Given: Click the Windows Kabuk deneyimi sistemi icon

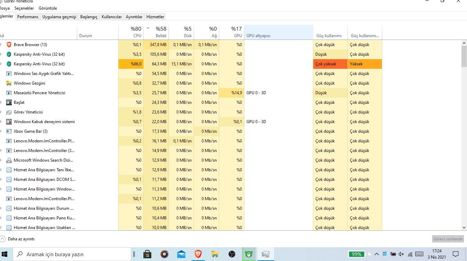Looking at the screenshot, I should click(x=9, y=122).
